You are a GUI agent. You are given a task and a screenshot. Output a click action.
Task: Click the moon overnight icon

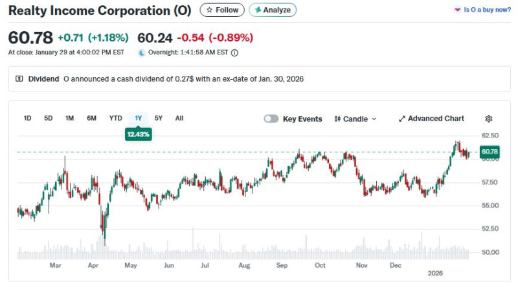tap(142, 53)
